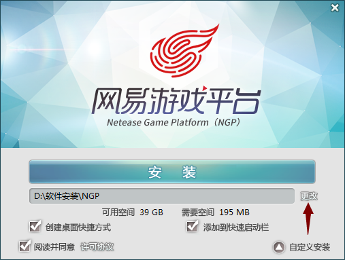This screenshot has width=345, height=260.
Task: Click the 自定义安装 text label
Action: [x=310, y=247]
